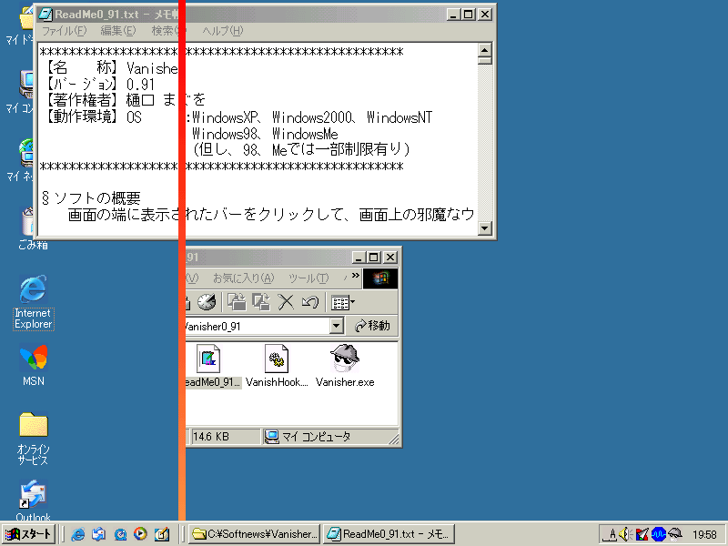Image resolution: width=728 pixels, height=546 pixels.
Task: Open the ヘルプ(H) menu in Notepad
Action: (222, 31)
